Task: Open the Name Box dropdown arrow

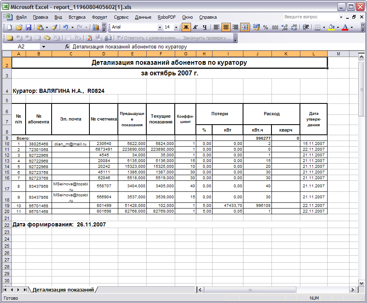Action: click(43, 47)
